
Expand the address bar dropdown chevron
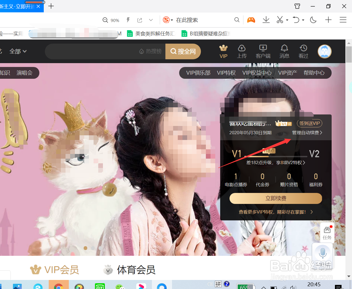[151, 20]
